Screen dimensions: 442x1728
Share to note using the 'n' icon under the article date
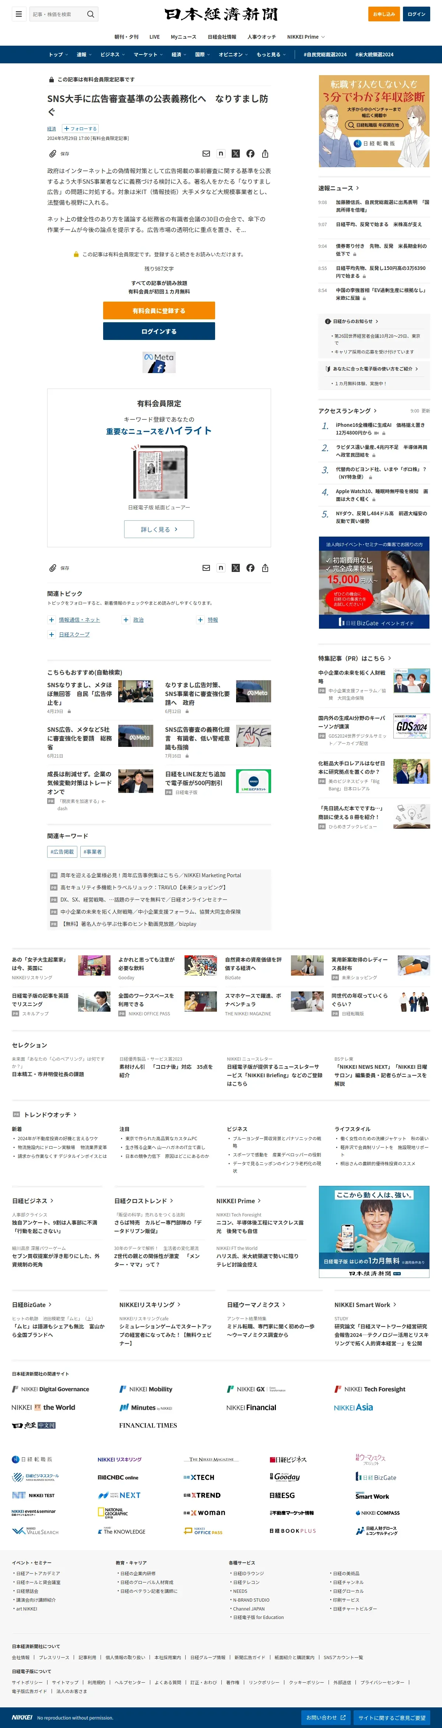click(221, 154)
